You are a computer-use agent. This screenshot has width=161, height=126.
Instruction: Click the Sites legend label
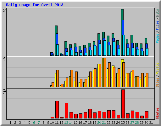(157, 83)
